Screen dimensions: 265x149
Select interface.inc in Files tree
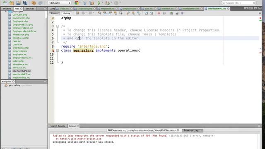click(19, 67)
